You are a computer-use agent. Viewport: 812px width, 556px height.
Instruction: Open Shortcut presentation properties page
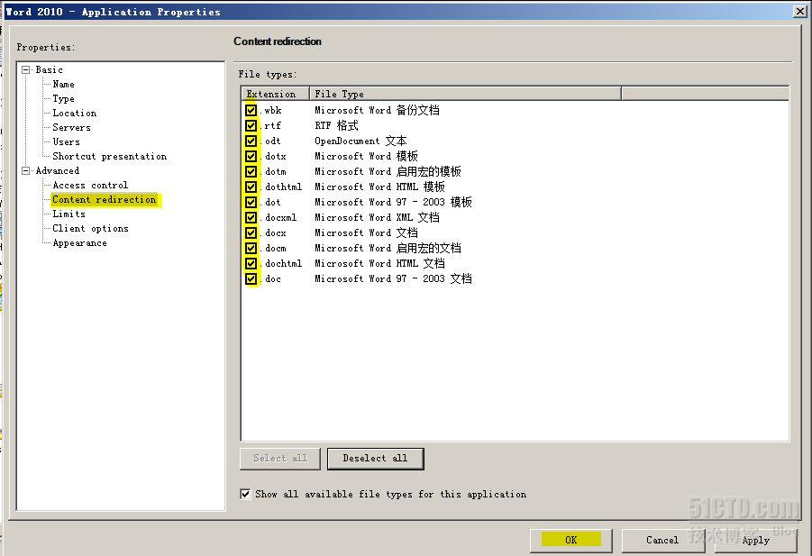point(109,156)
